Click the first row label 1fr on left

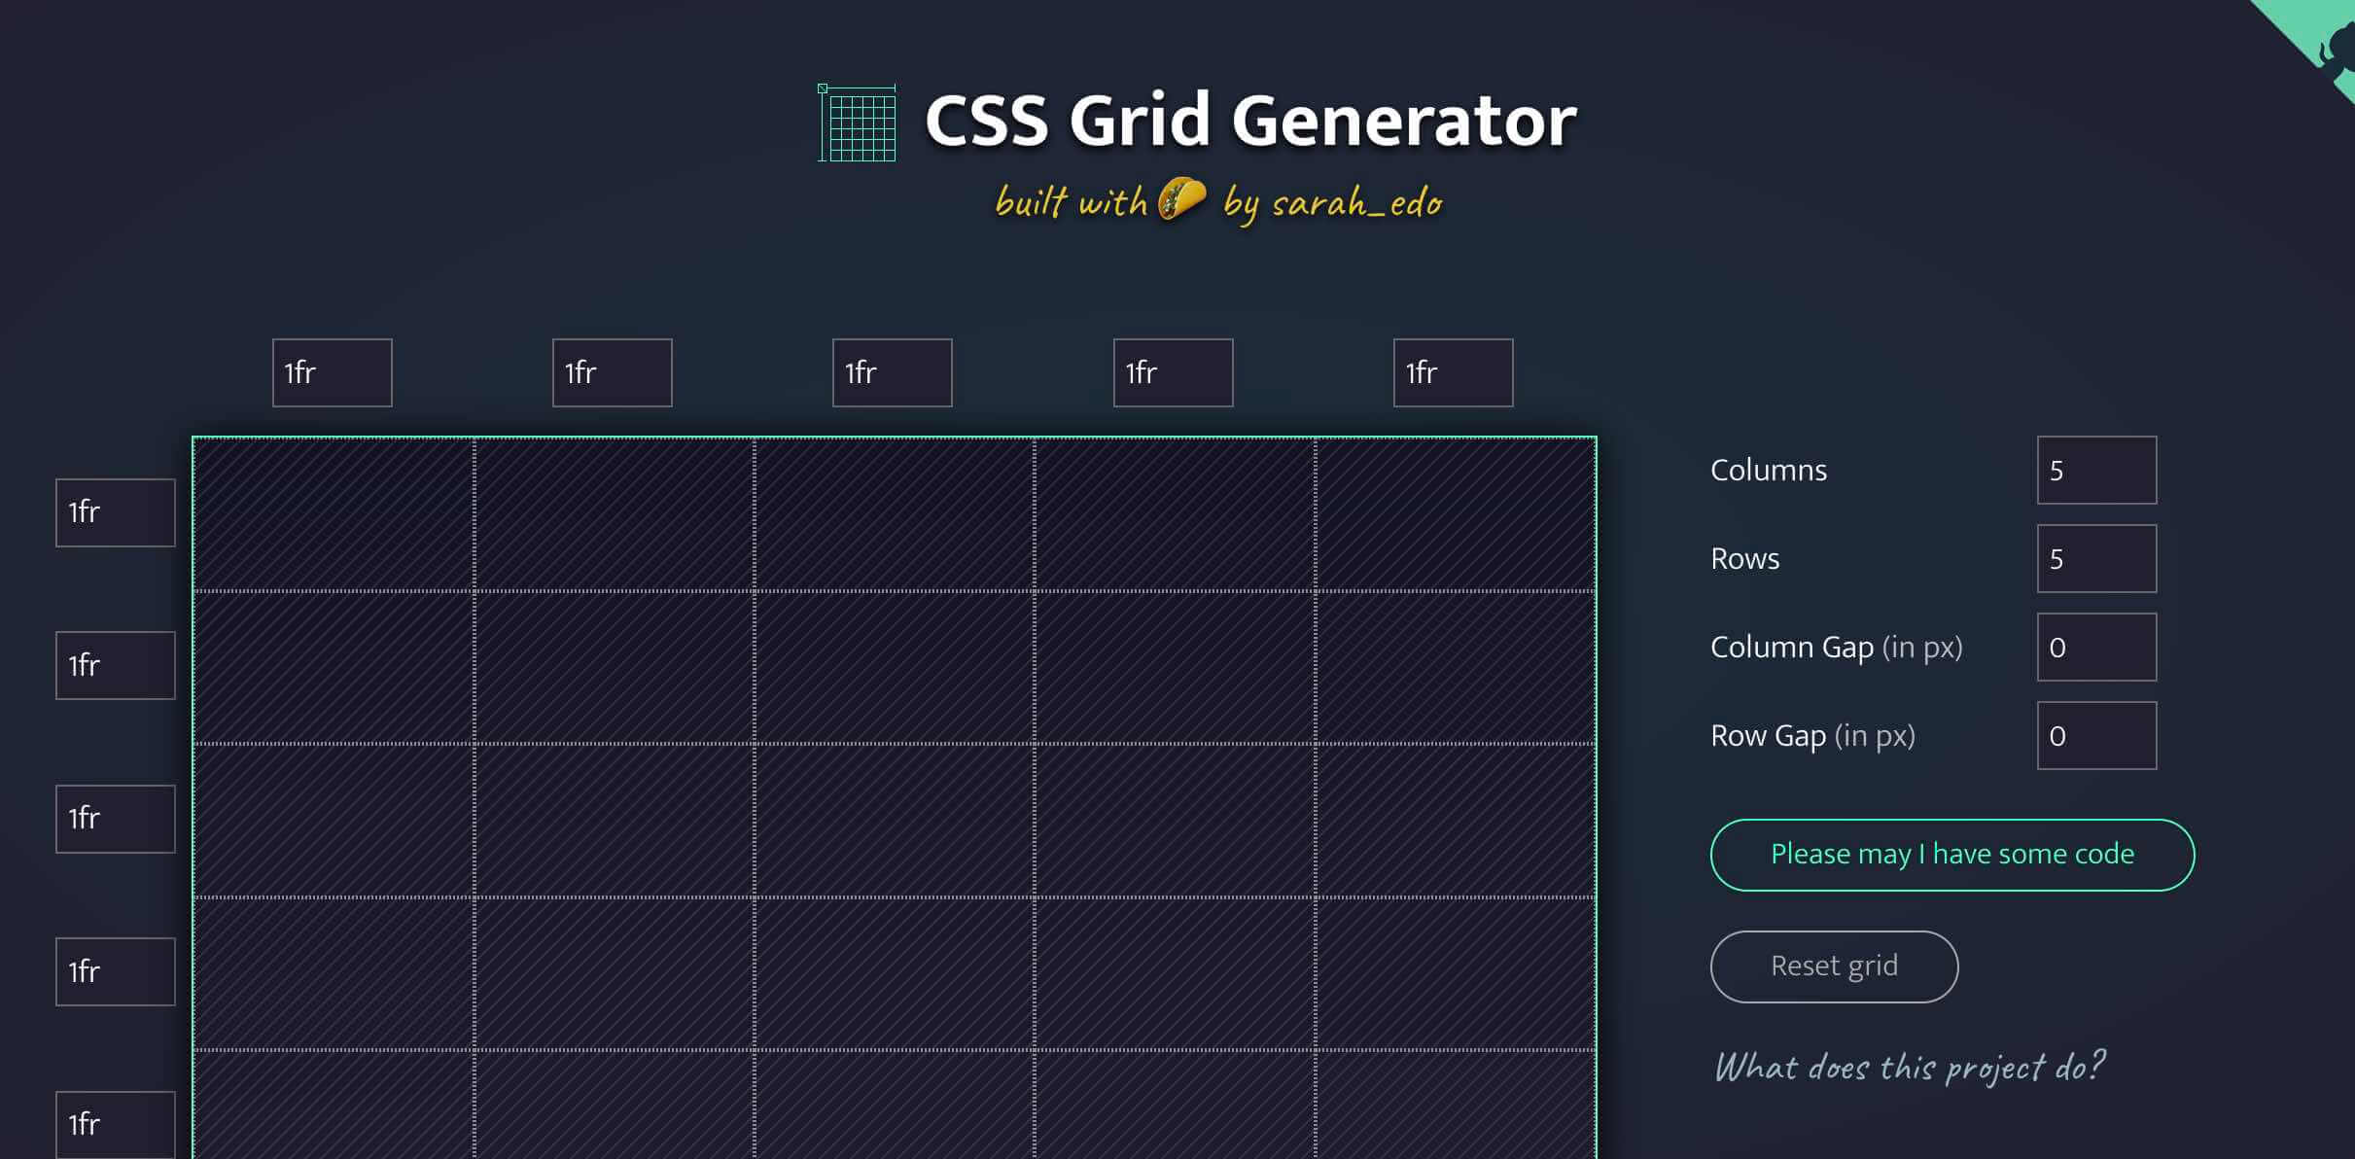[114, 512]
